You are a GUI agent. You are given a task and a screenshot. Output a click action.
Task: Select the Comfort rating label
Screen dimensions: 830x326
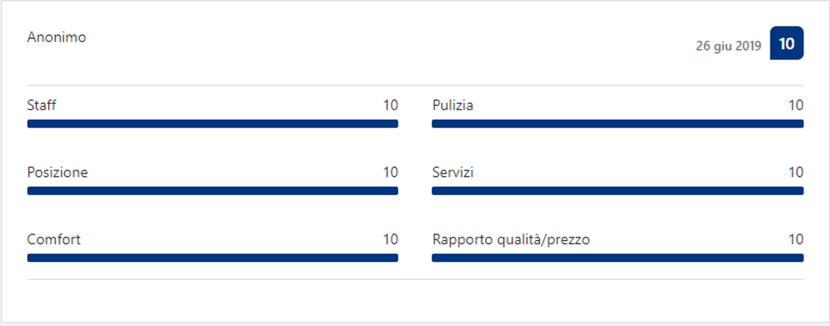pyautogui.click(x=53, y=240)
